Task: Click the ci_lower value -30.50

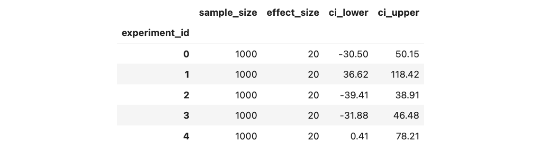Action: point(353,54)
